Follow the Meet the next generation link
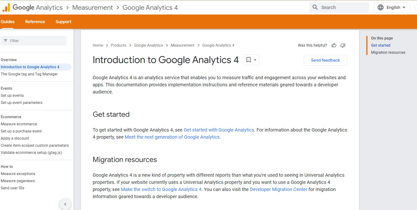Screen dimensions: 417x210 (x=172, y=137)
